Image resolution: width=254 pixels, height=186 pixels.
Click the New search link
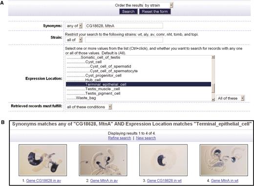(x=146, y=138)
